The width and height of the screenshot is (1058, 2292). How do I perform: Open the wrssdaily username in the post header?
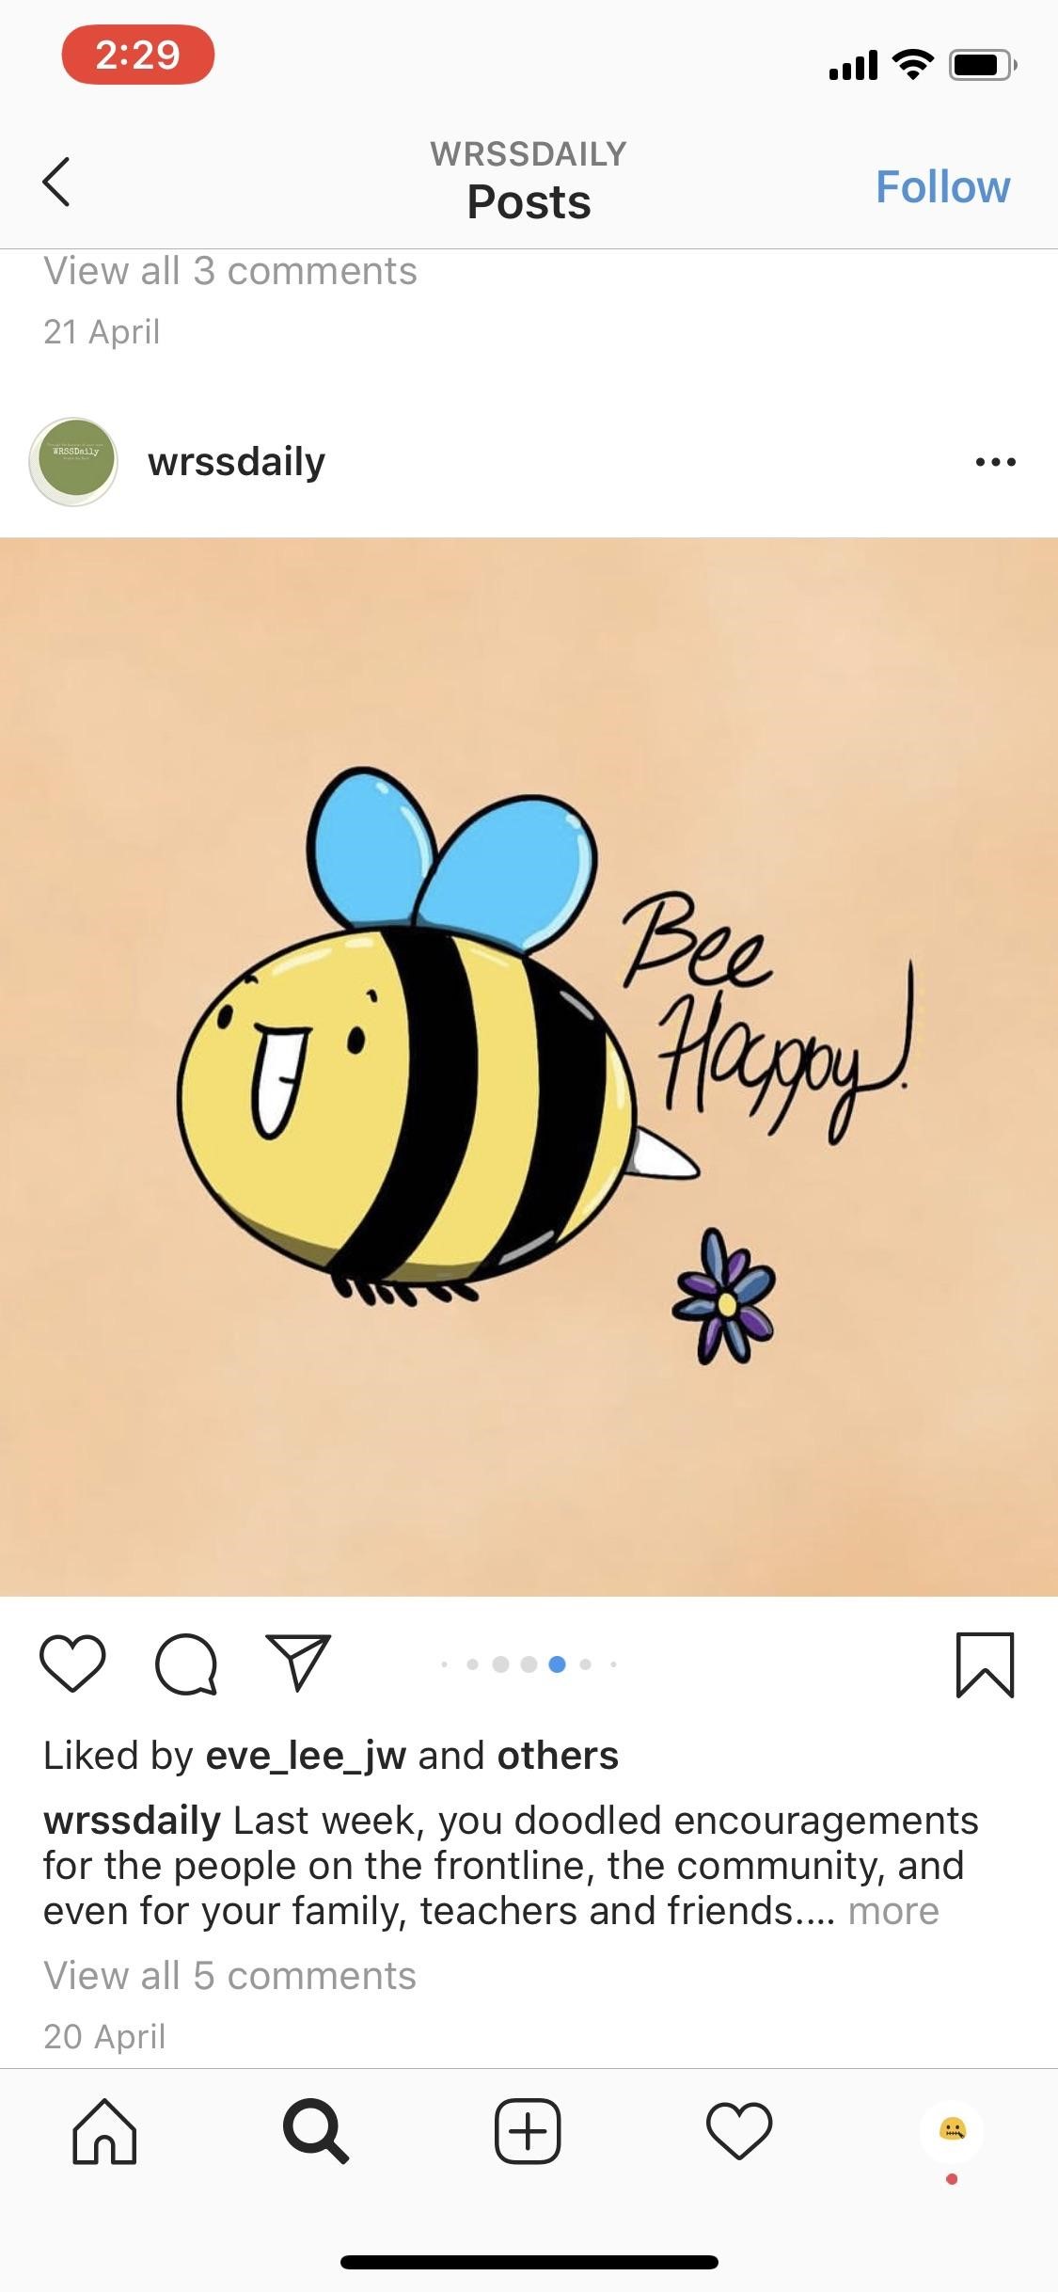tap(236, 462)
